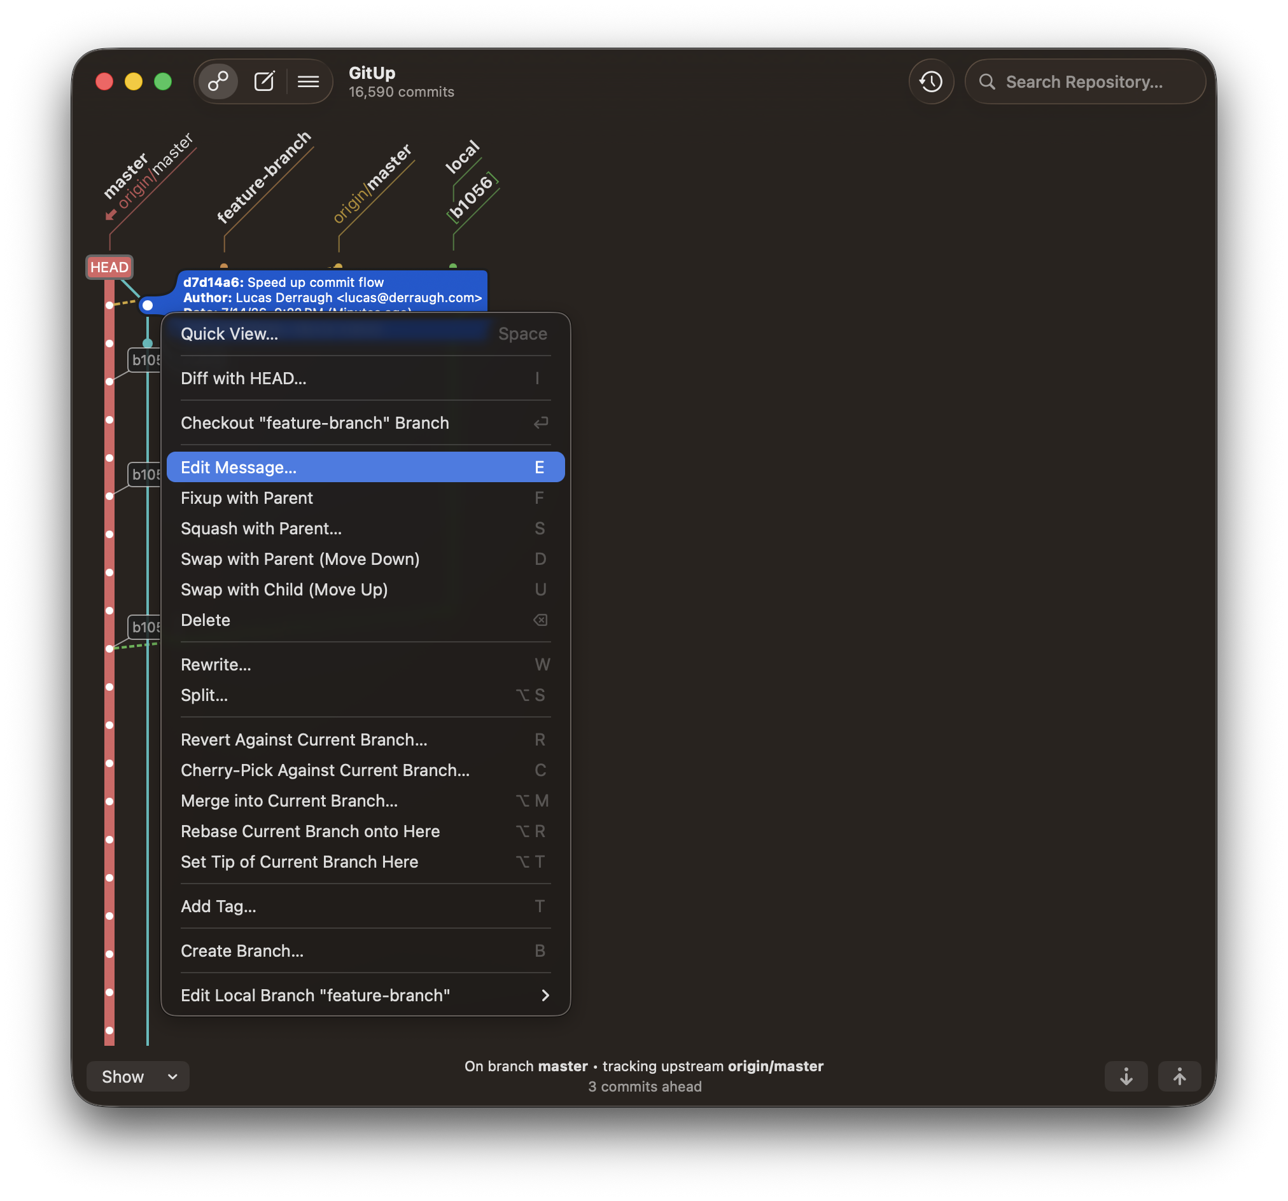
Task: Click the push up-arrow button
Action: point(1179,1076)
